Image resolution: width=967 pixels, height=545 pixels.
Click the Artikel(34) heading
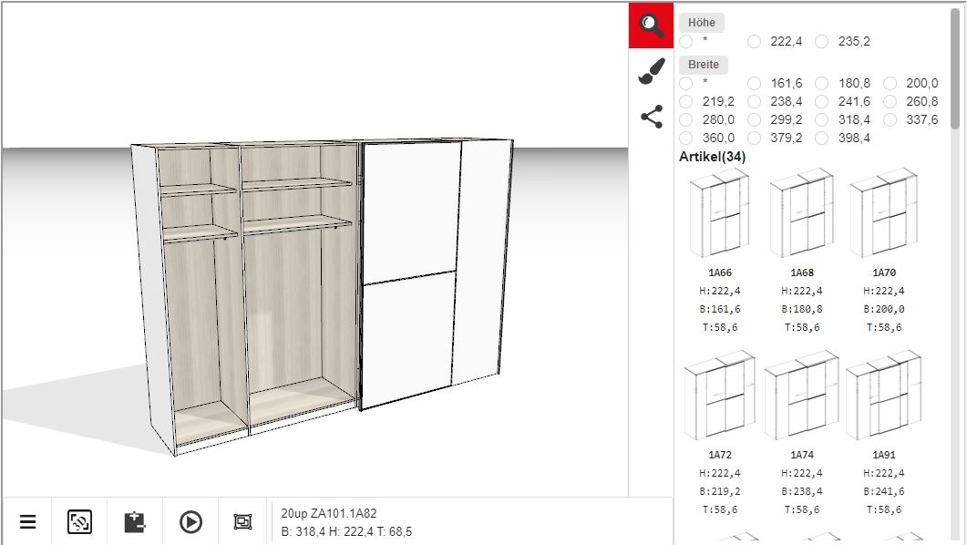[x=713, y=157]
